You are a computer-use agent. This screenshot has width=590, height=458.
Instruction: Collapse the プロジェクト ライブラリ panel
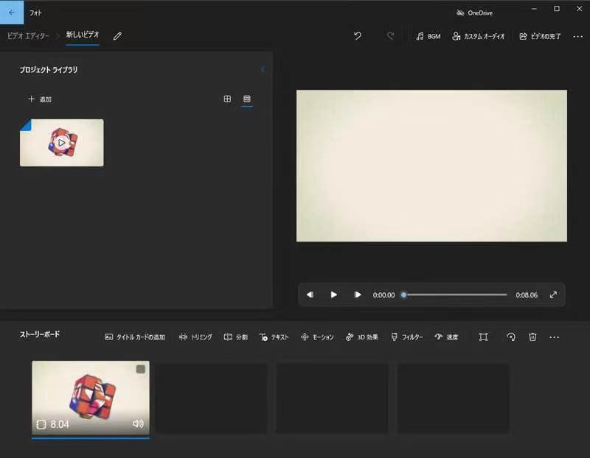(x=263, y=70)
